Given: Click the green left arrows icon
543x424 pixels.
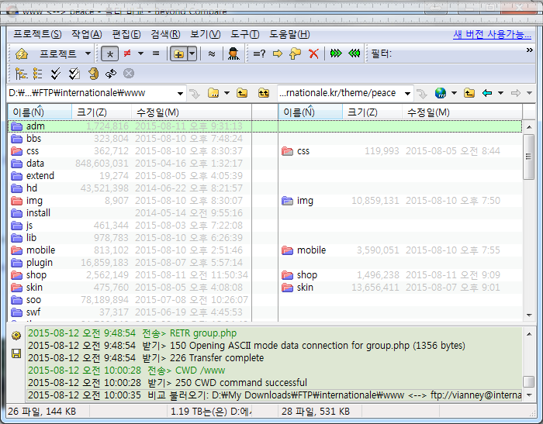Looking at the screenshot, I should click(x=354, y=53).
